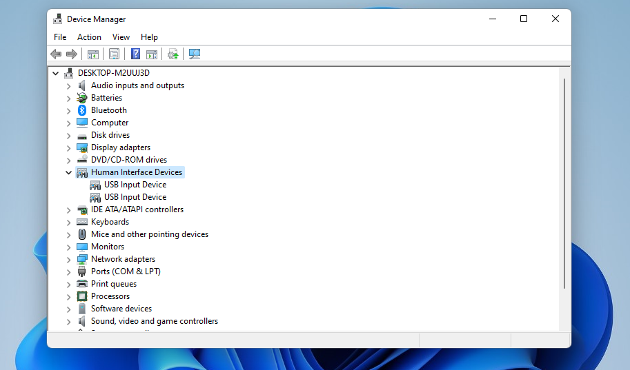The height and width of the screenshot is (370, 630).
Task: Collapse the DESKTOP-M2UUJ3D root node
Action: (x=56, y=73)
